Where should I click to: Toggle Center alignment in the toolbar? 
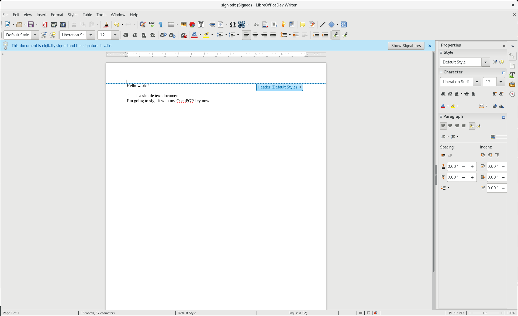tap(255, 35)
